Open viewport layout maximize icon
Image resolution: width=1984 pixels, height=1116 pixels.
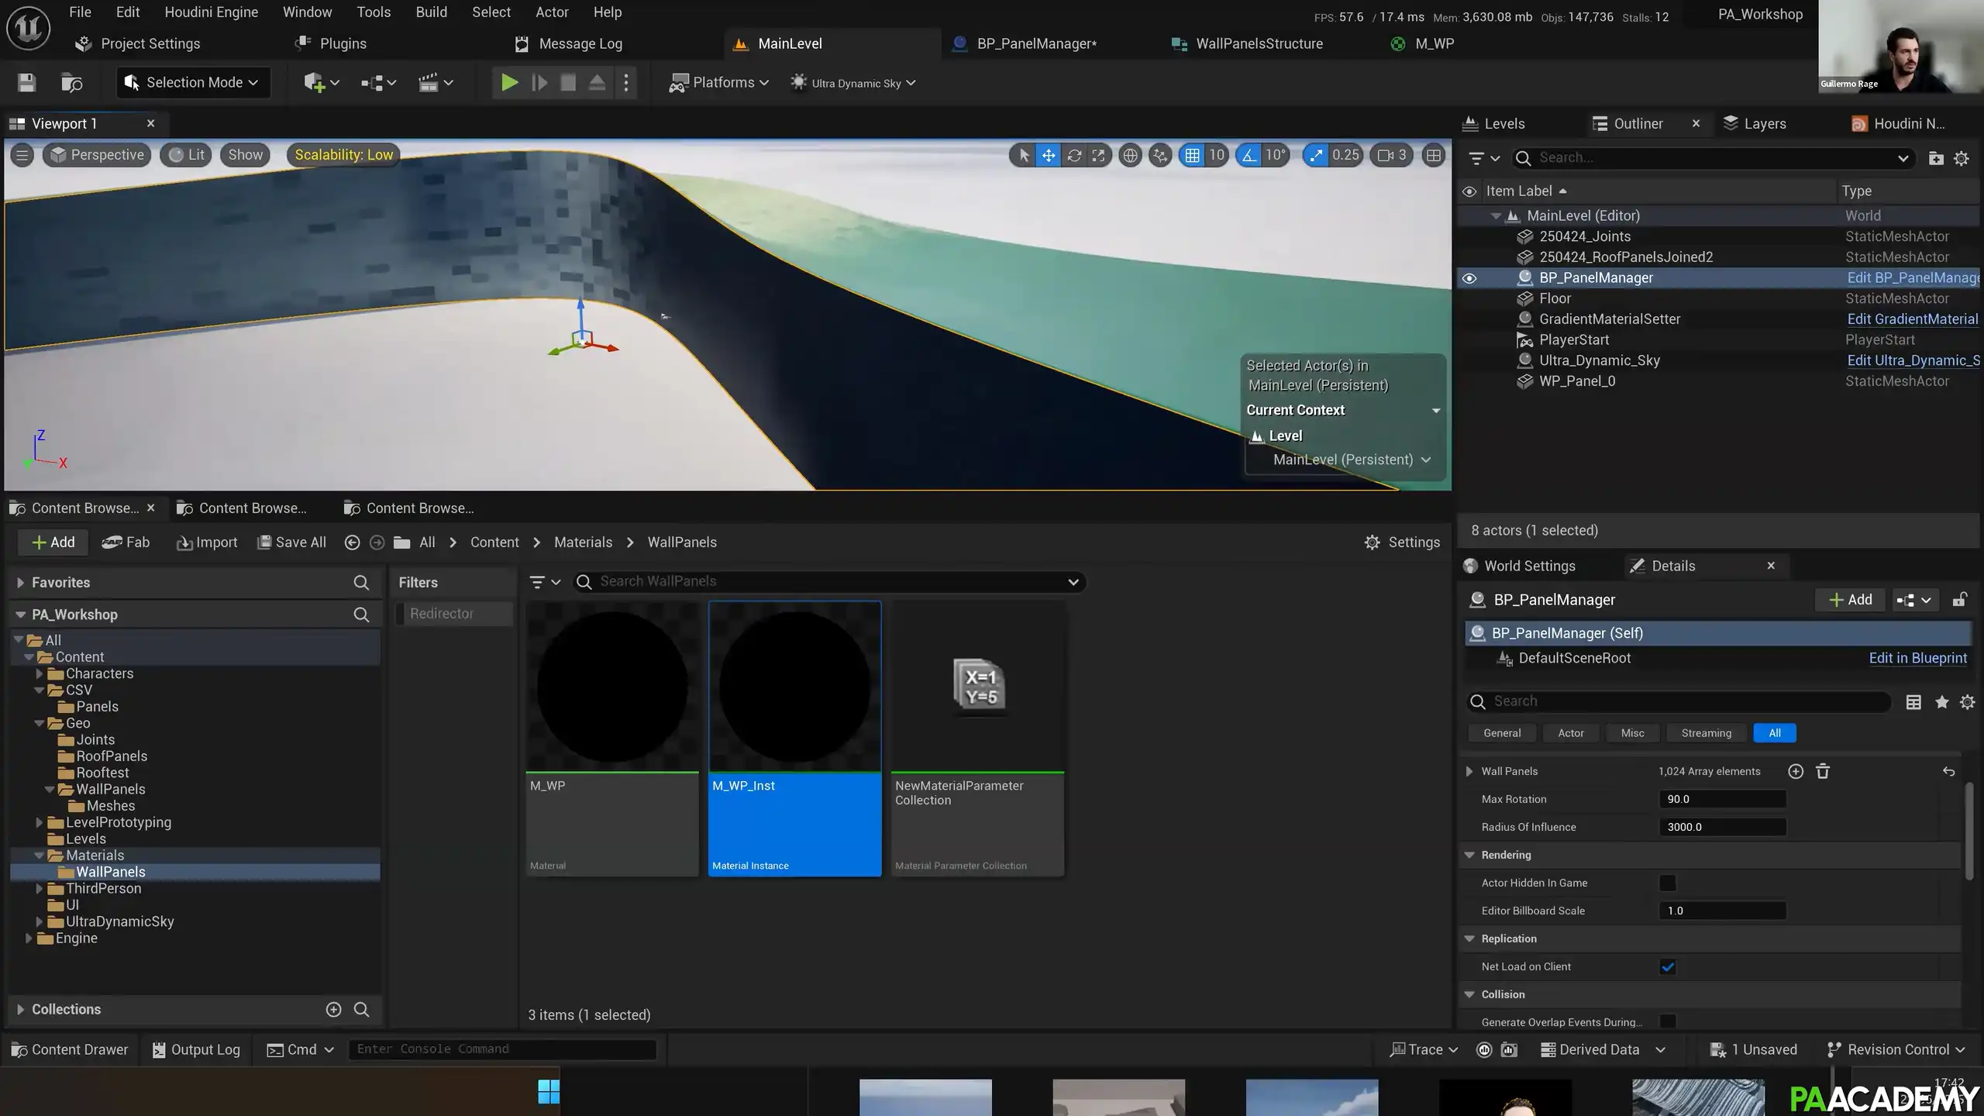(1434, 155)
